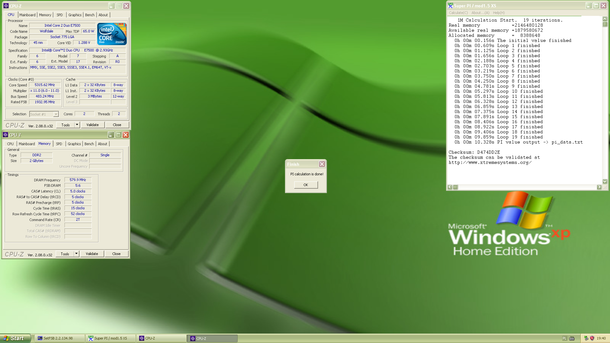Click Super PI horizontal scroll left arrow
This screenshot has height=343, width=610.
coord(450,187)
